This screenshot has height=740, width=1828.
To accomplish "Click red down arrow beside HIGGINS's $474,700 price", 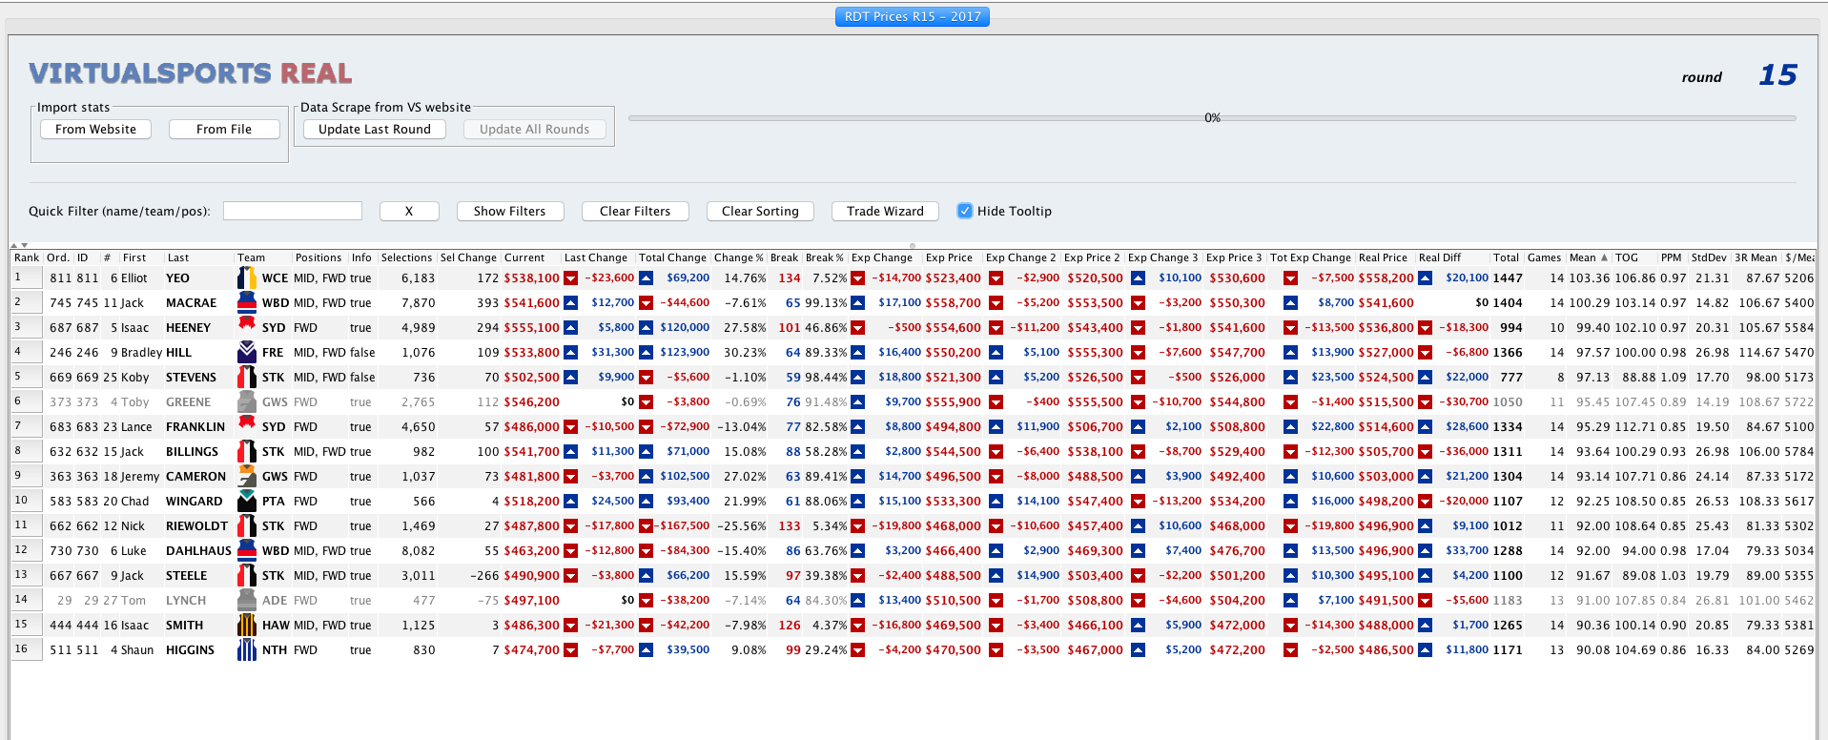I will [570, 650].
